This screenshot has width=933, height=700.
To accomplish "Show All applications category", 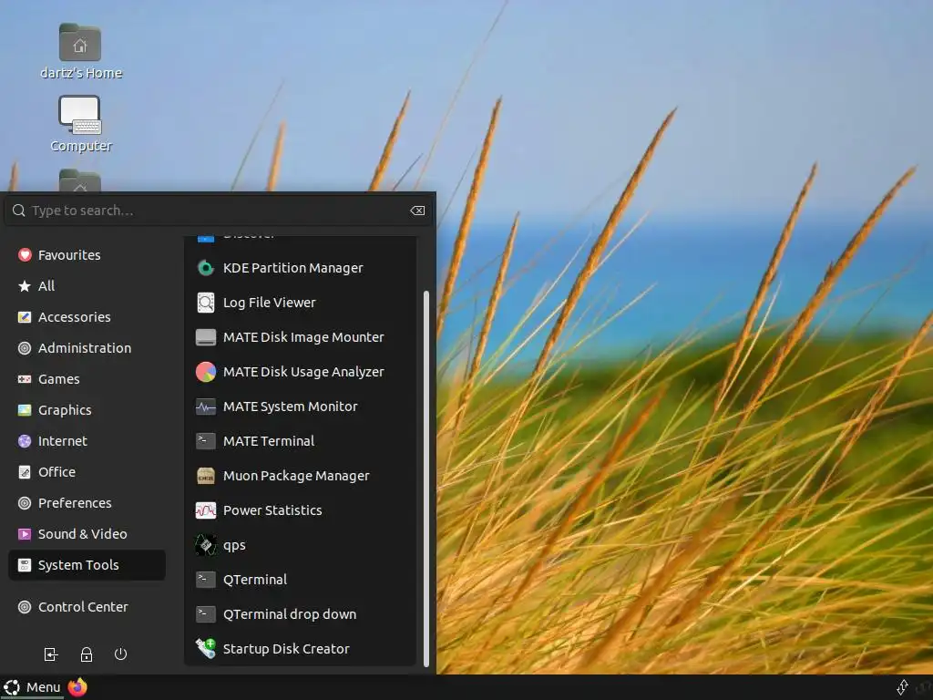I will point(87,285).
